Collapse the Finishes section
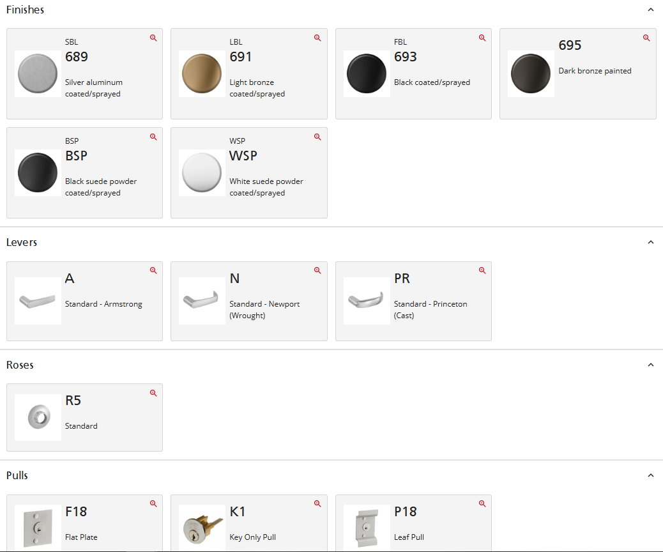Image resolution: width=663 pixels, height=552 pixels. [x=650, y=10]
